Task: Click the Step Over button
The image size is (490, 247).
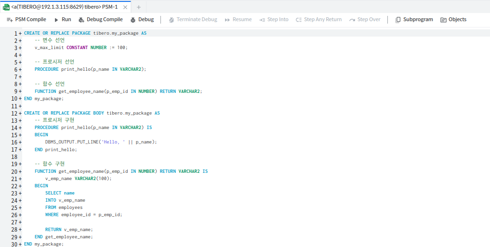Action: (x=365, y=20)
